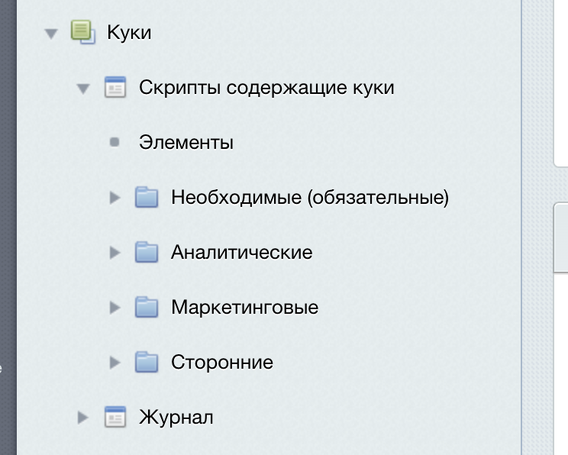Image resolution: width=568 pixels, height=455 pixels.
Task: Click the Журнал list icon
Action: (115, 418)
